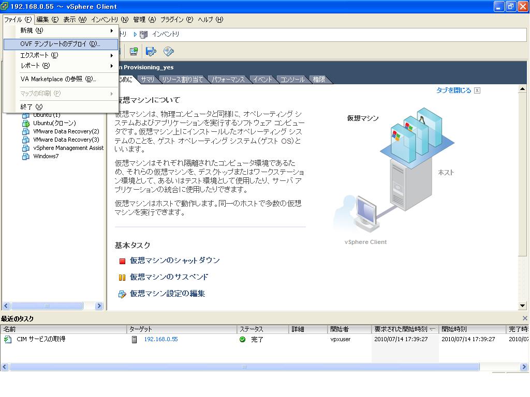
Task: Click the VMware Data Recovery(3) VM icon
Action: pos(26,140)
